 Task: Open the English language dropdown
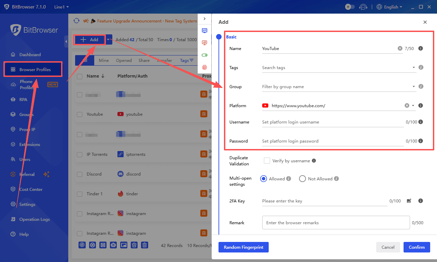(389, 7)
